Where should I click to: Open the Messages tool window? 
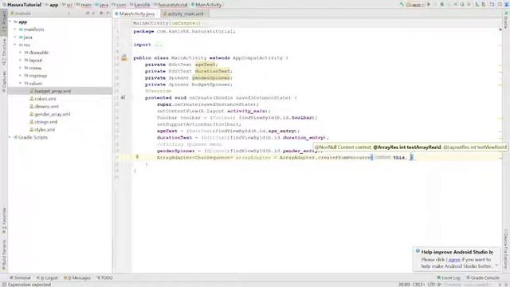click(x=77, y=278)
